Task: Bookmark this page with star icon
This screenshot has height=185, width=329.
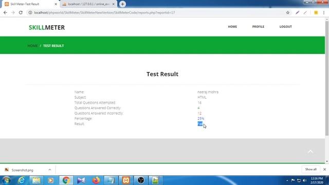Action: [288, 12]
